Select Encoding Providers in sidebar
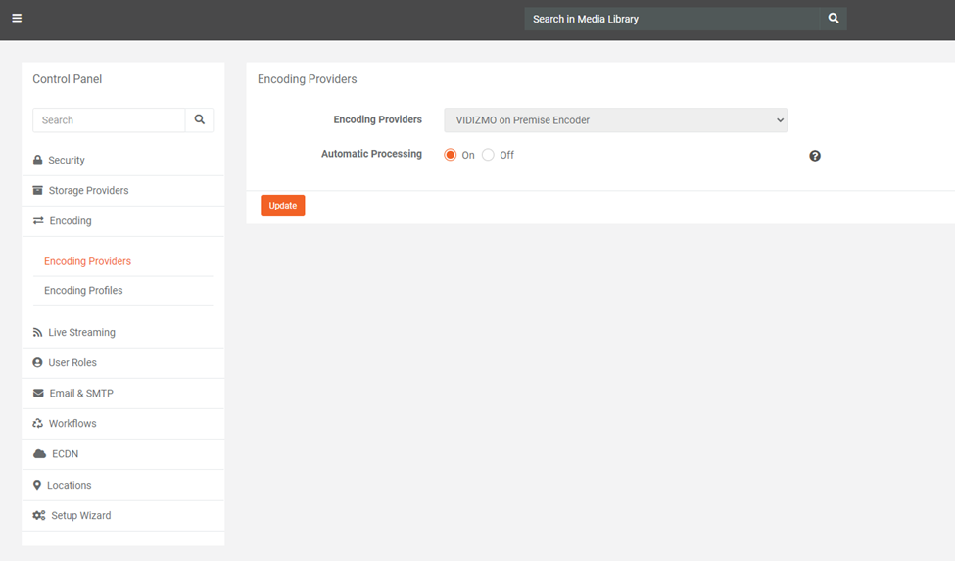Viewport: 955px width, 561px height. pyautogui.click(x=87, y=261)
